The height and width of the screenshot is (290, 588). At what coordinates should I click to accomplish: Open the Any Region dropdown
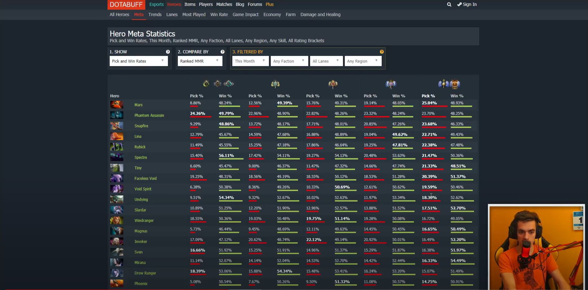(363, 61)
